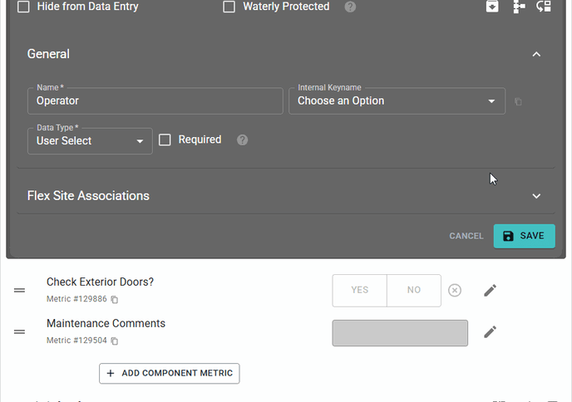The height and width of the screenshot is (402, 572).
Task: Edit the Check Exterior Doors metric
Action: click(491, 290)
